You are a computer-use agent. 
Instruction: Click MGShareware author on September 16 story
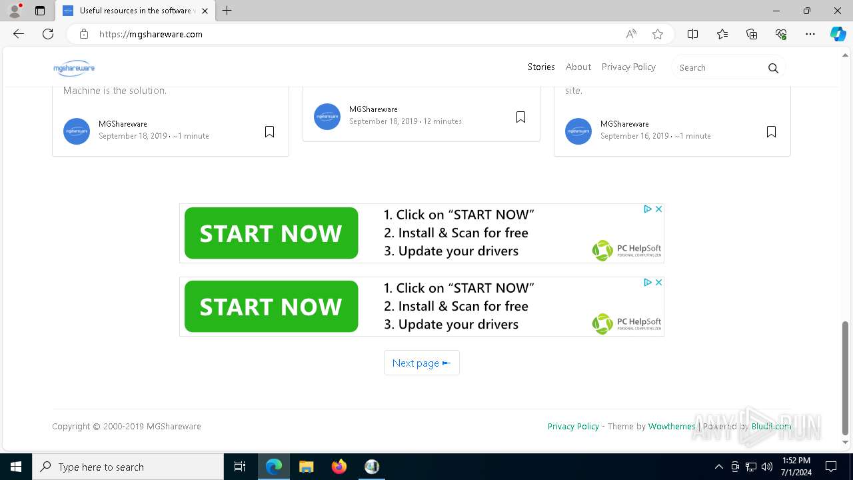point(624,124)
